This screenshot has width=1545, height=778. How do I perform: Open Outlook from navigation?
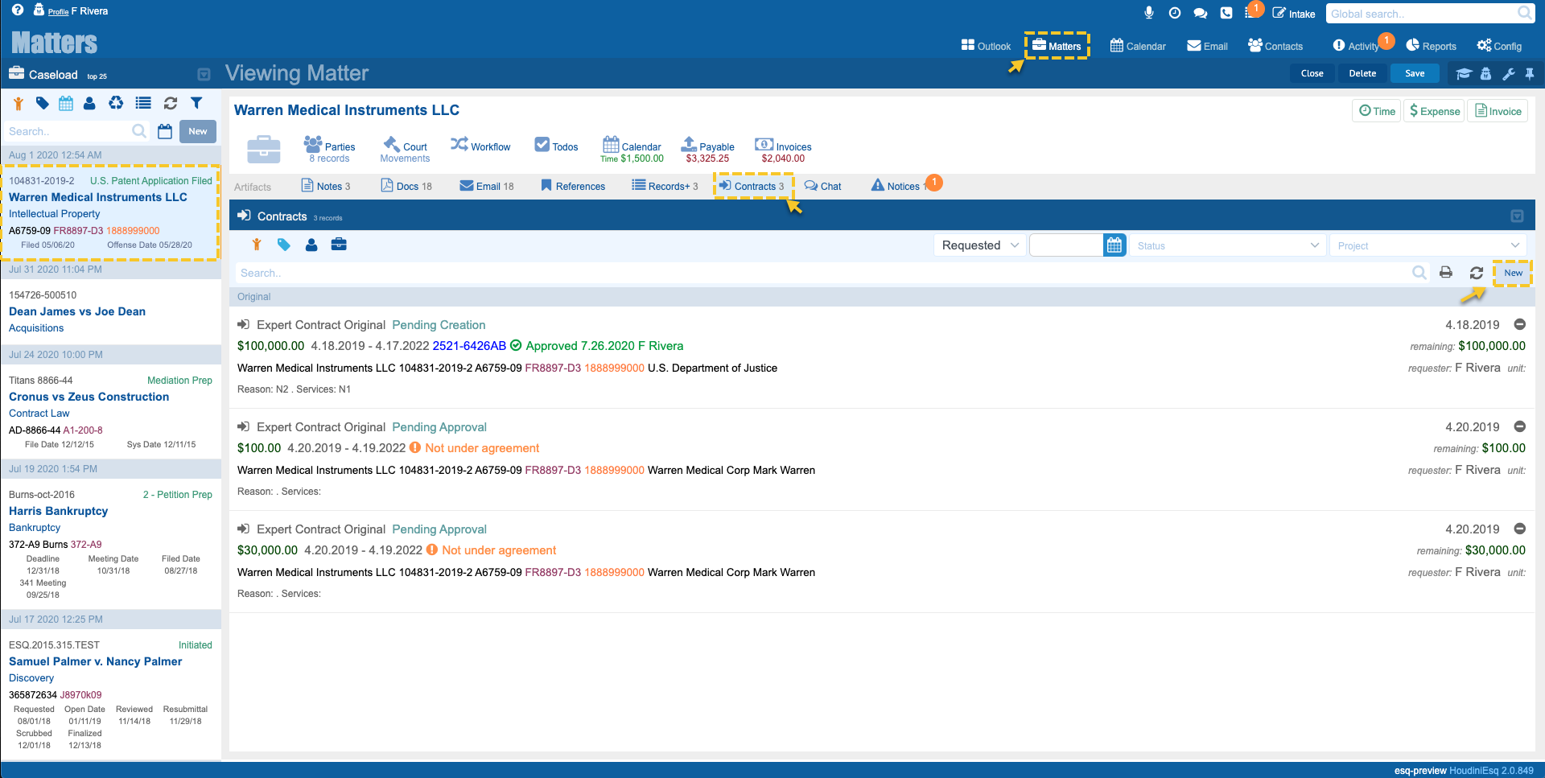[986, 46]
